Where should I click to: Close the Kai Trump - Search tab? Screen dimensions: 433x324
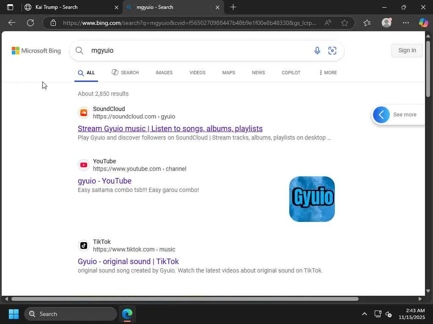coord(117,8)
